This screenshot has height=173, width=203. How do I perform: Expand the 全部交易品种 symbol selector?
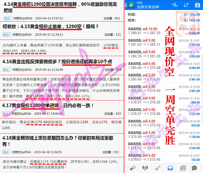pyautogui.click(x=148, y=7)
